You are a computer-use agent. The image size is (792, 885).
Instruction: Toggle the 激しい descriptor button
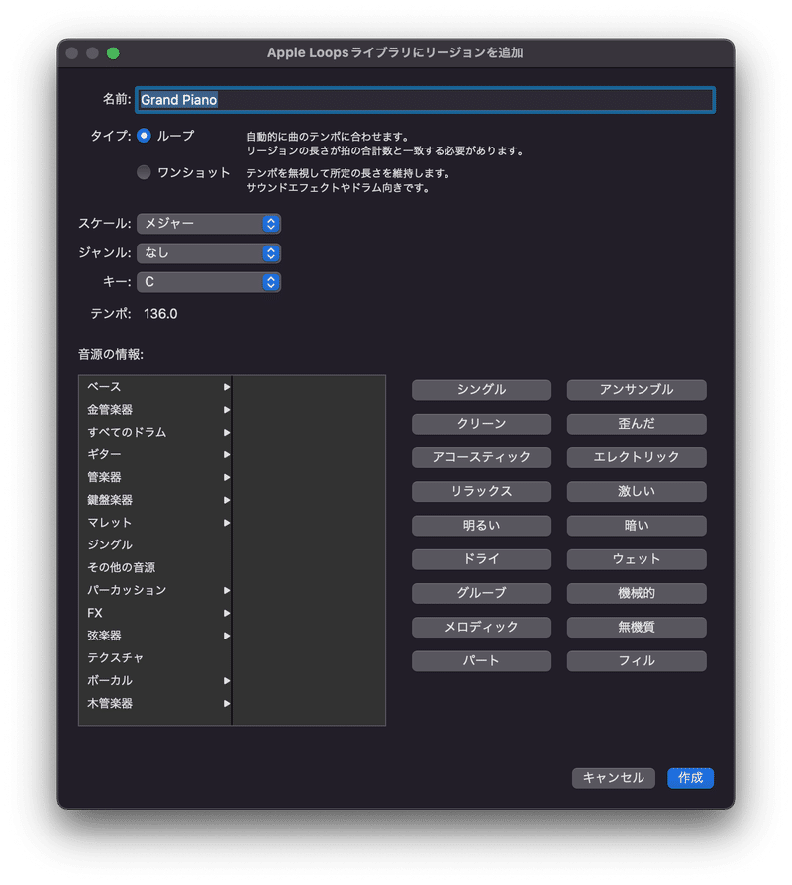point(637,492)
